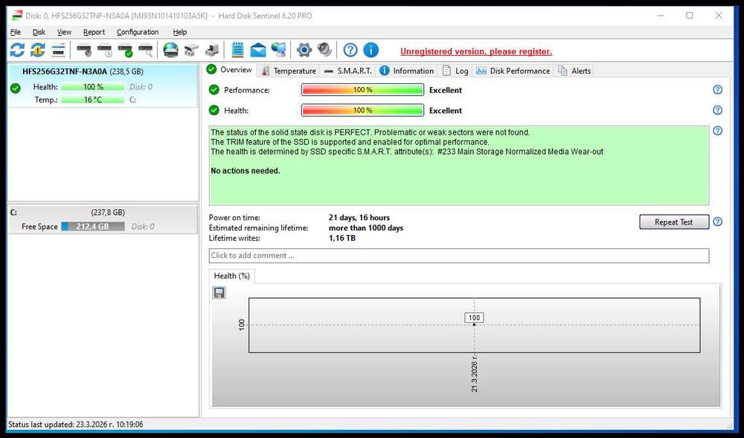The width and height of the screenshot is (744, 438).
Task: Click the Health 100 % bar in left disk list
Action: click(x=93, y=87)
